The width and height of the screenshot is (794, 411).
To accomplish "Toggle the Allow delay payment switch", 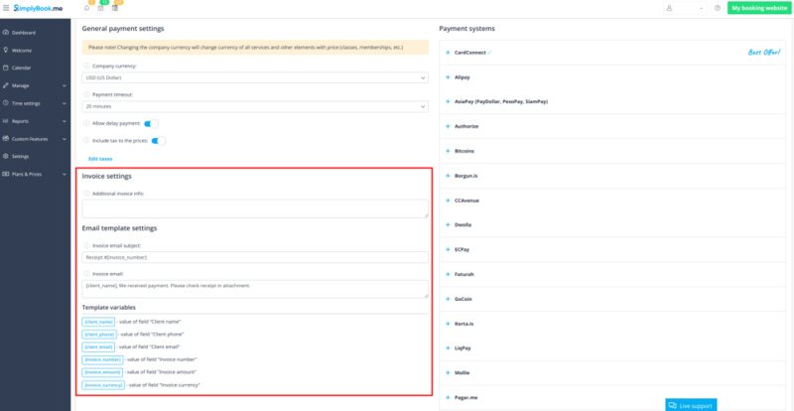I will [x=151, y=123].
